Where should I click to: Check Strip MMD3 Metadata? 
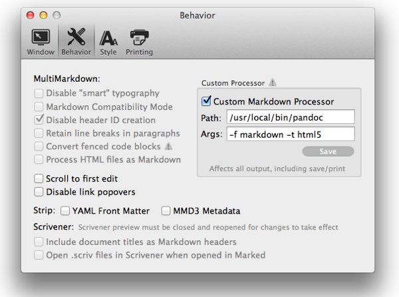coord(166,211)
